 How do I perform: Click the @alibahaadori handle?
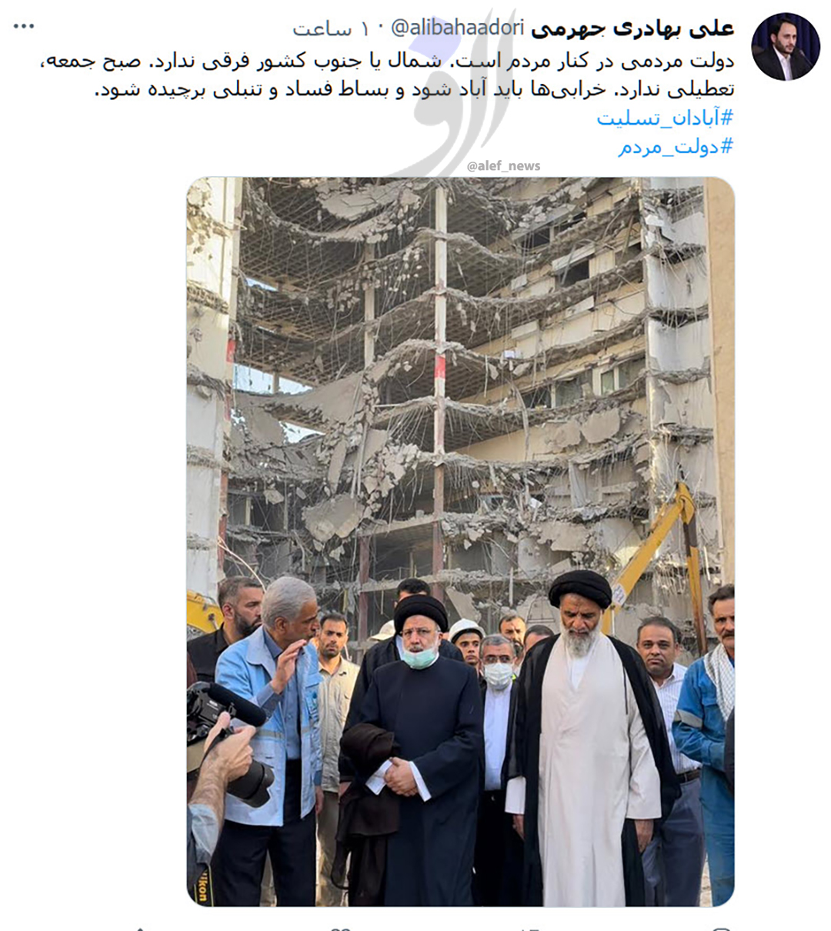point(458,28)
